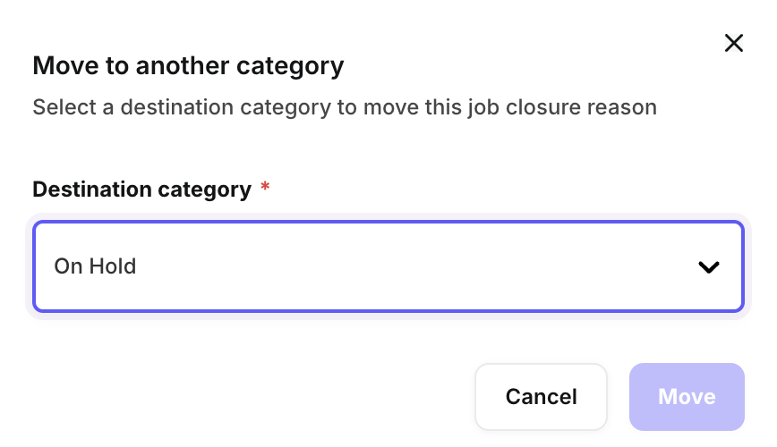Click the Cancel button
777x447 pixels.
541,397
